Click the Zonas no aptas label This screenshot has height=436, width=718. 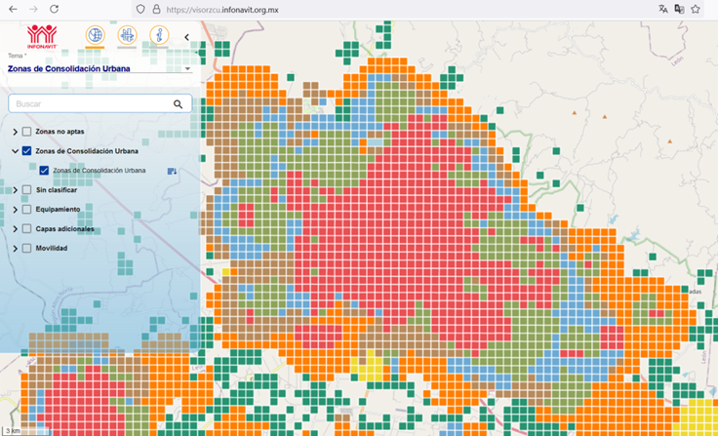(x=60, y=132)
